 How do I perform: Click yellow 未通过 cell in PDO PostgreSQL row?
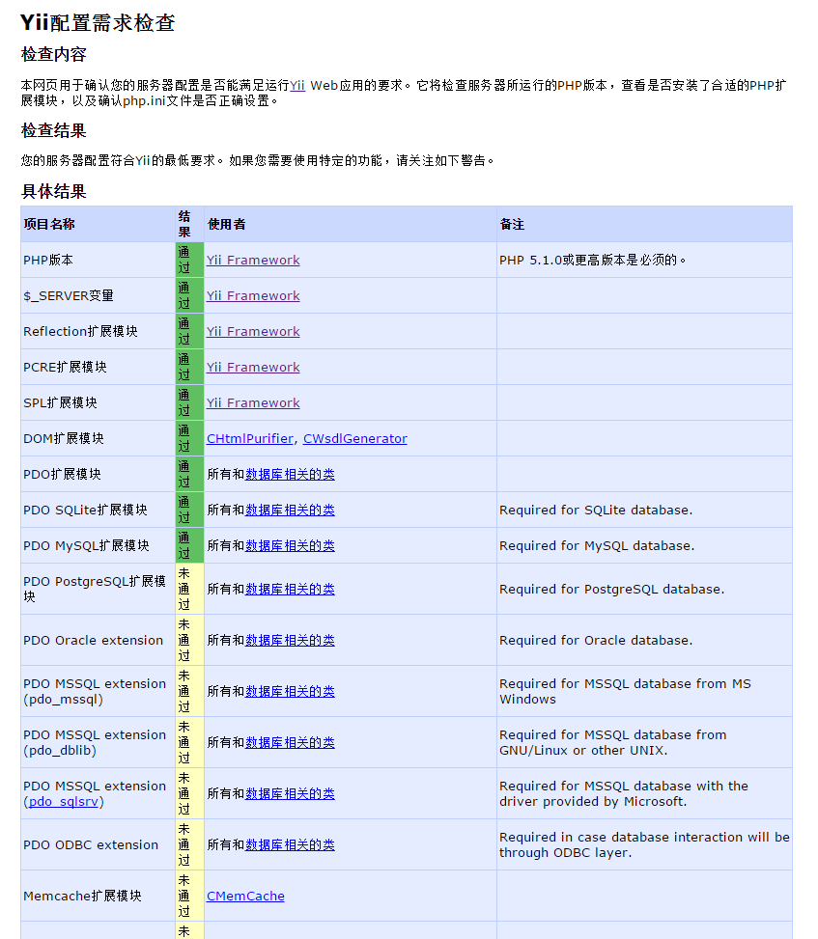pyautogui.click(x=189, y=590)
